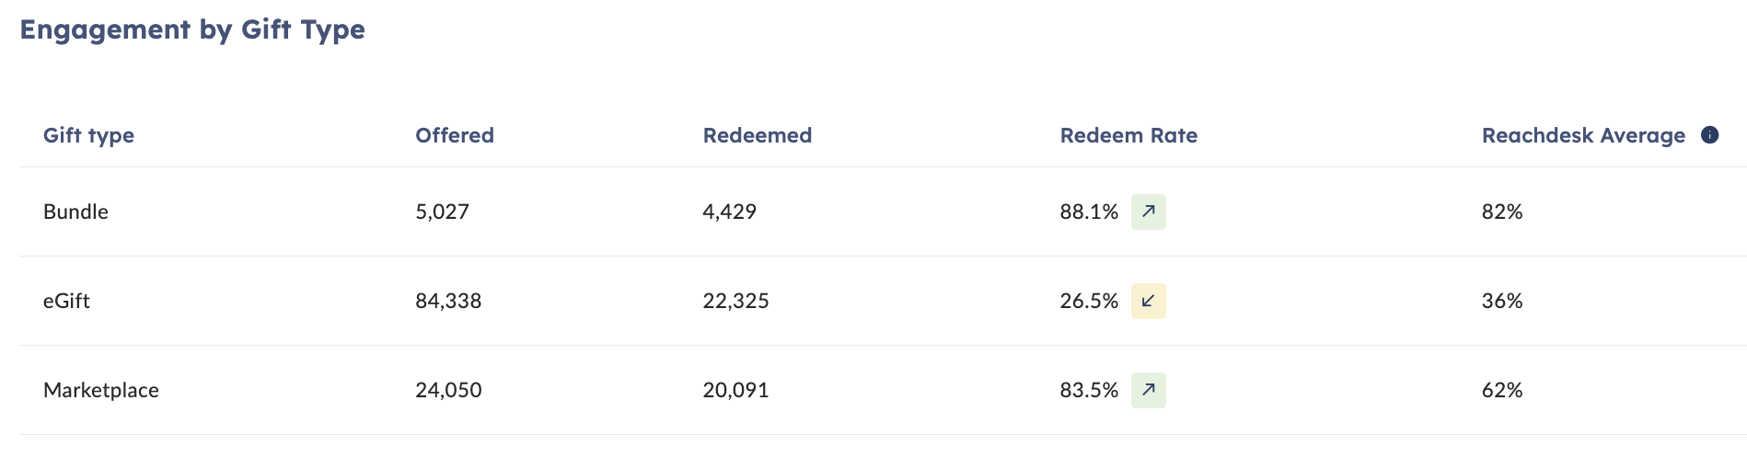Image resolution: width=1747 pixels, height=469 pixels.
Task: Click the eGift offered value 84,338
Action: (x=448, y=301)
